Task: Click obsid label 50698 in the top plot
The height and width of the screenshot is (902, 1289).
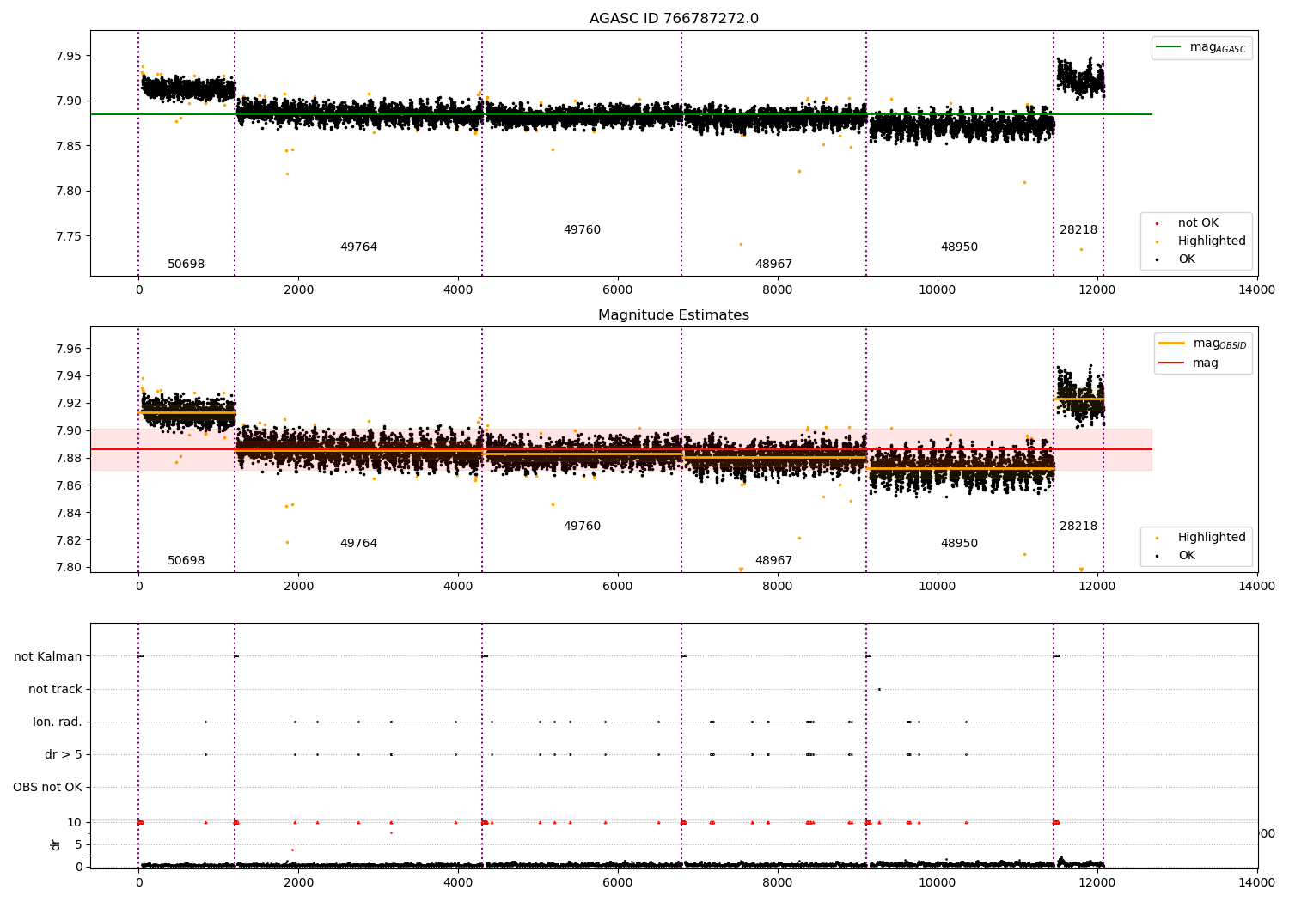Action: tap(186, 265)
